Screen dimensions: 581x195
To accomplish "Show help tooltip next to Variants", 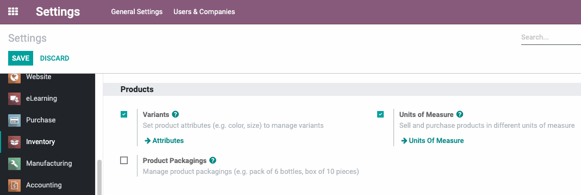I will click(176, 114).
